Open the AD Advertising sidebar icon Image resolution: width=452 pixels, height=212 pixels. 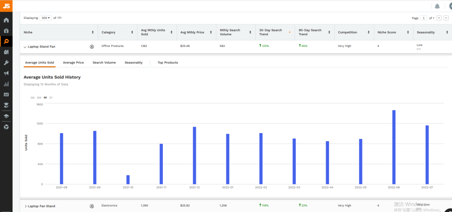6,94
